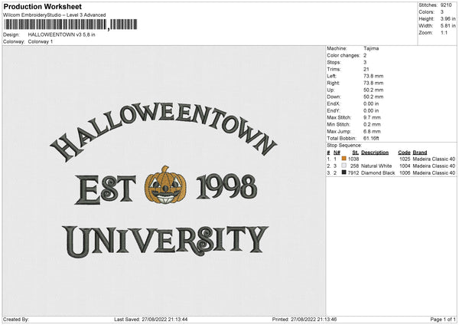This screenshot has width=459, height=325.
Task: Click 'Diamond Black' description text
Action: (x=378, y=173)
